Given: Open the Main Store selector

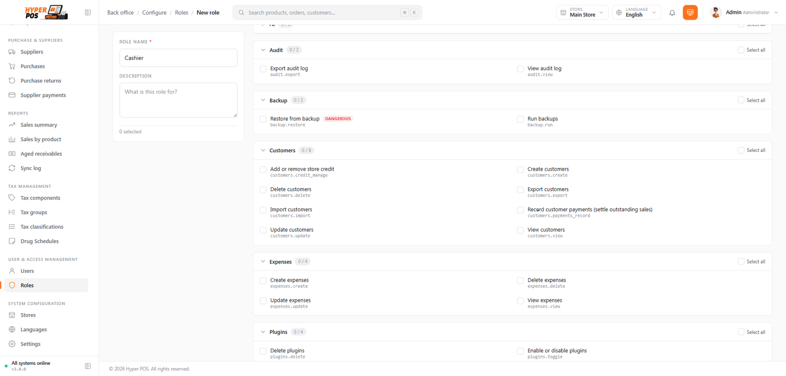Looking at the screenshot, I should 582,12.
